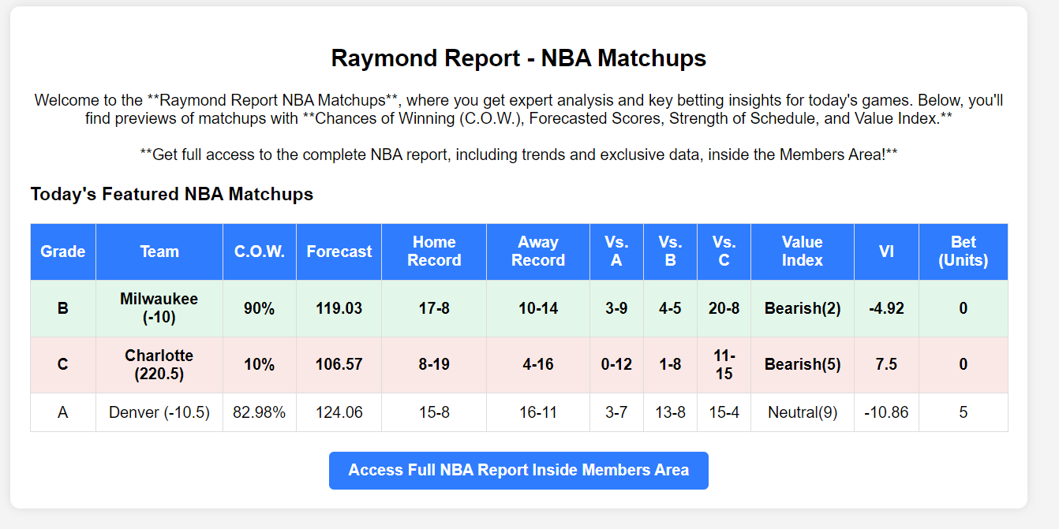Click the Bet (Units) column header
The image size is (1059, 529).
(964, 251)
